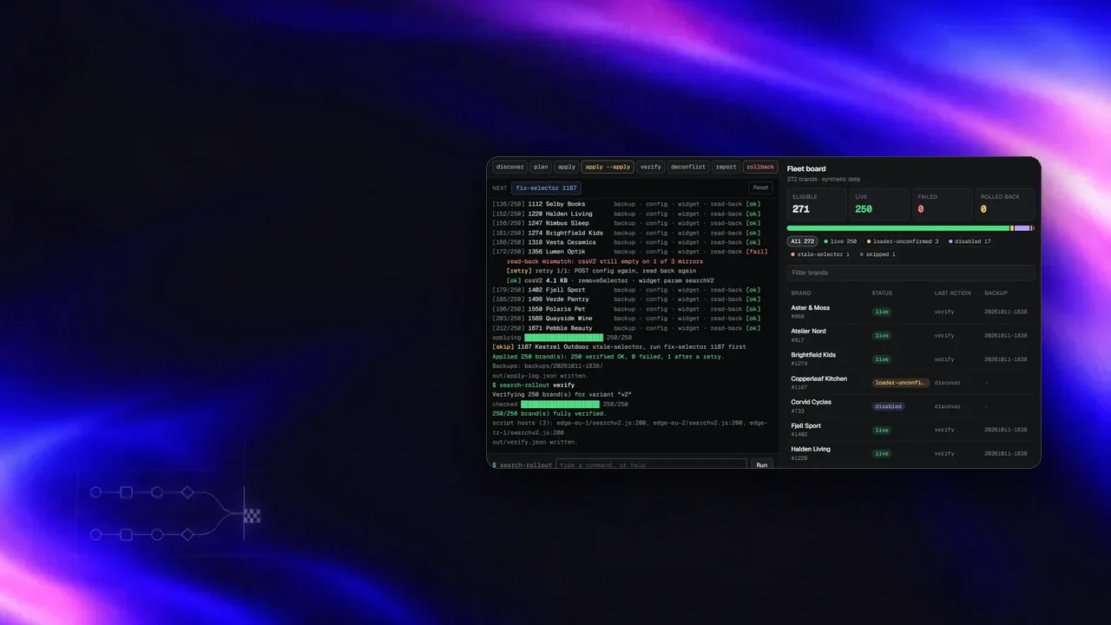This screenshot has width=1111, height=625.
Task: Click the 1247 Nimbus Sleep log line
Action: coord(626,223)
